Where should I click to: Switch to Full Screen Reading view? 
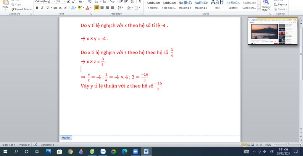coord(249,144)
